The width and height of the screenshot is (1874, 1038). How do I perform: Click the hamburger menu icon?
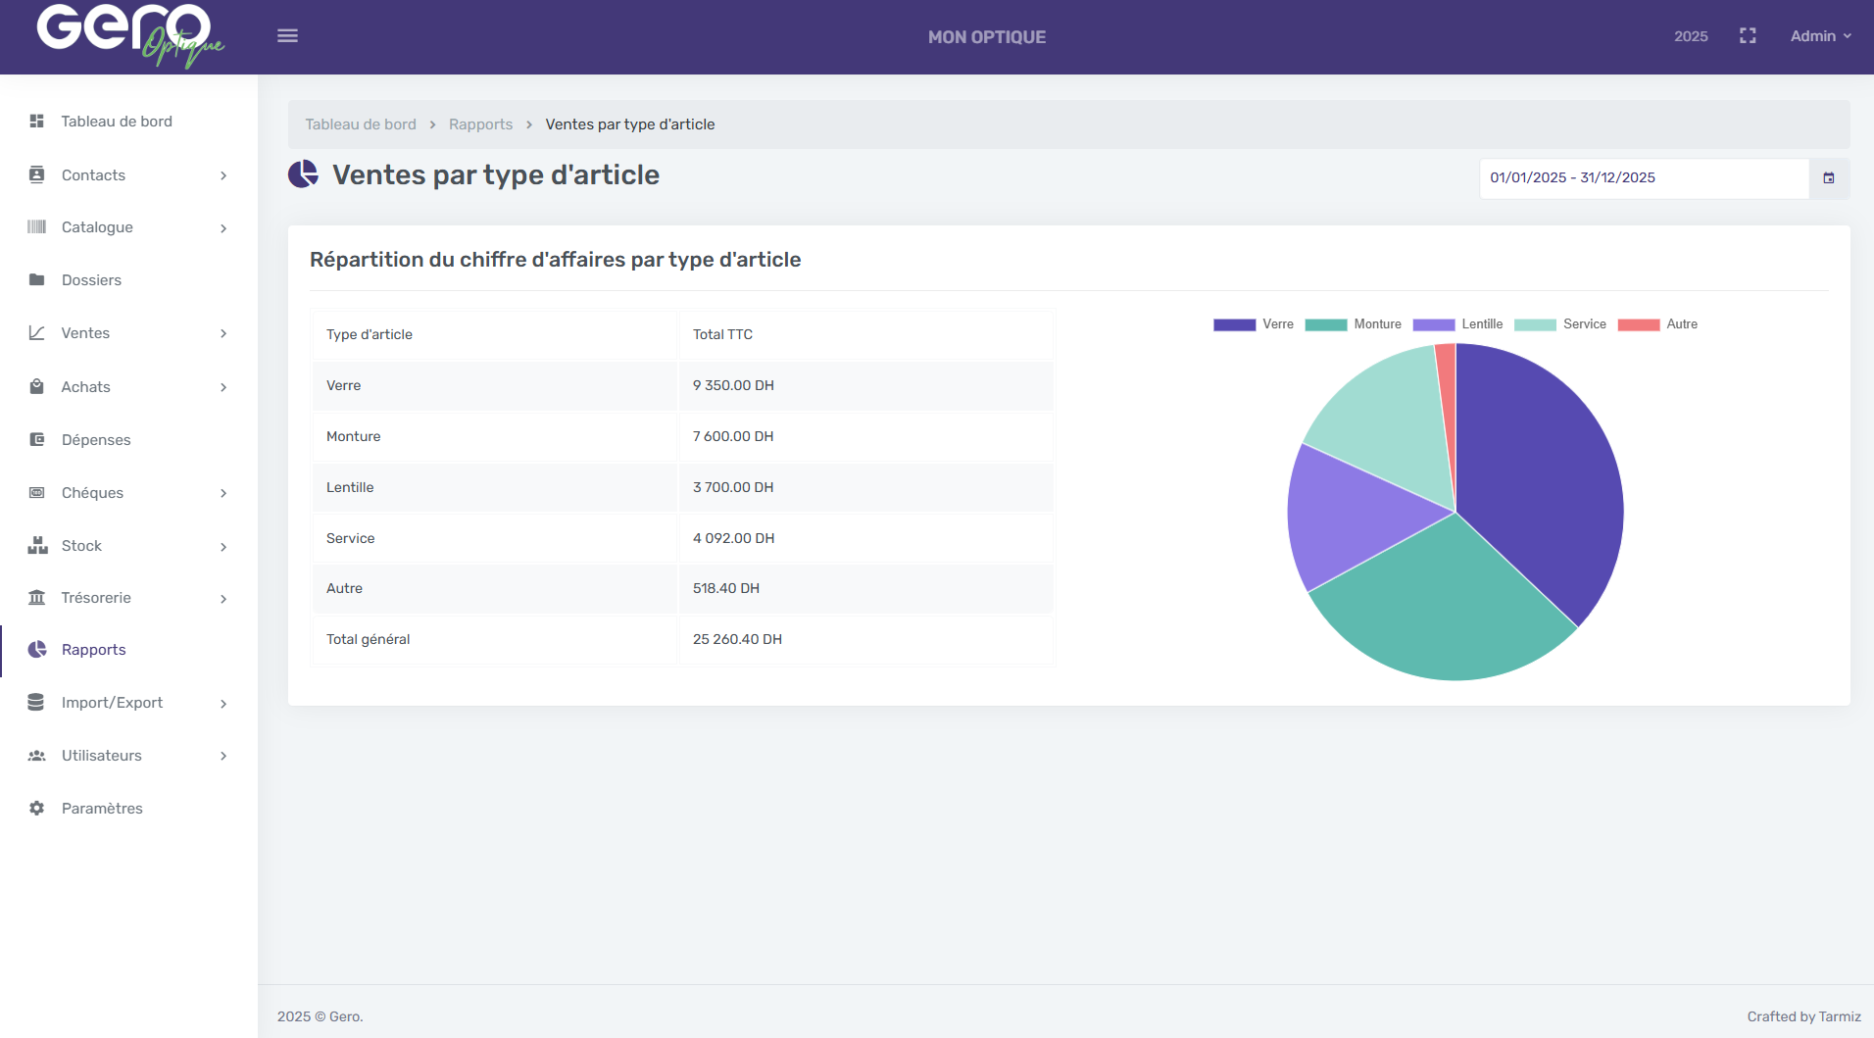tap(287, 36)
